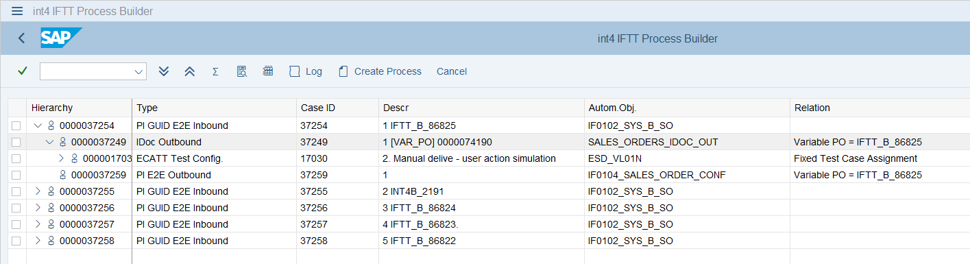Click node icon beside 0000017030

(74, 158)
